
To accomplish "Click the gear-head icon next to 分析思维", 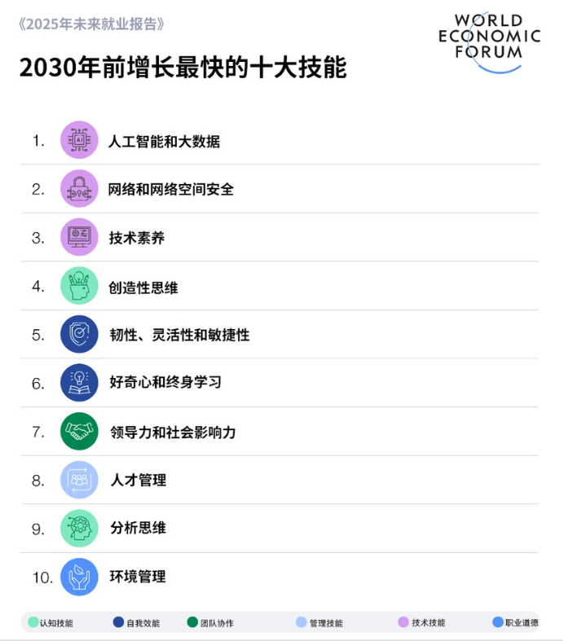I will [x=79, y=528].
